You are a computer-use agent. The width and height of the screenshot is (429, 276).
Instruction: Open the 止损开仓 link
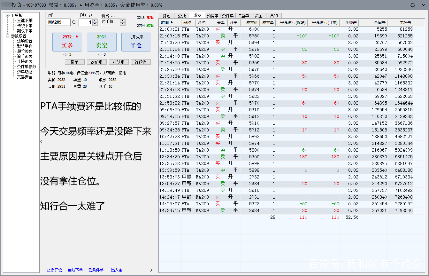click(55, 270)
